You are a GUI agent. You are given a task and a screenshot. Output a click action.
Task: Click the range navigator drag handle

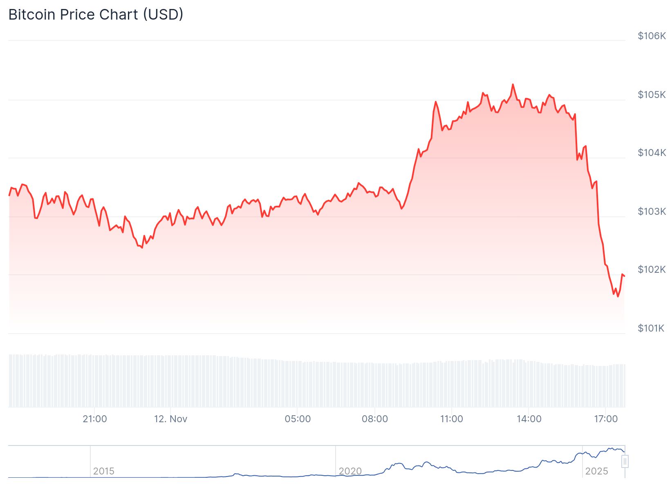(x=625, y=462)
